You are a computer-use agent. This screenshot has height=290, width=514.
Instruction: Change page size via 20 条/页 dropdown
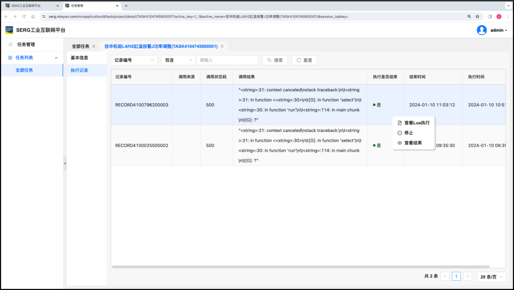(x=491, y=277)
